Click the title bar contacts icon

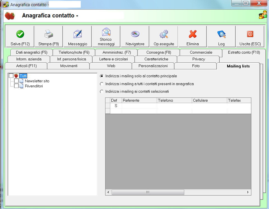(x=6, y=4)
